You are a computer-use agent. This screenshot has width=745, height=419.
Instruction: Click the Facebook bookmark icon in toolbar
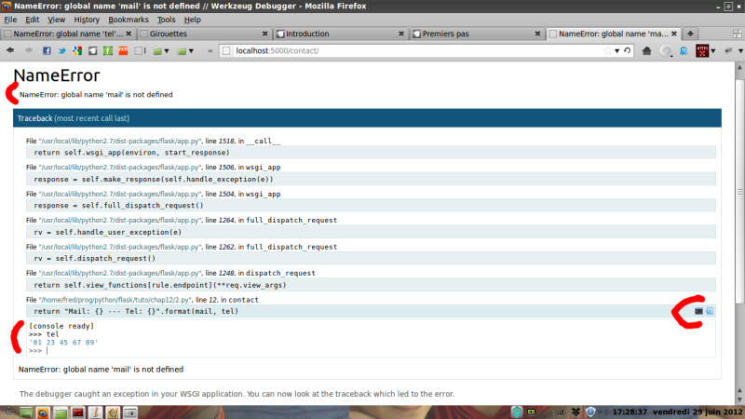tap(47, 50)
